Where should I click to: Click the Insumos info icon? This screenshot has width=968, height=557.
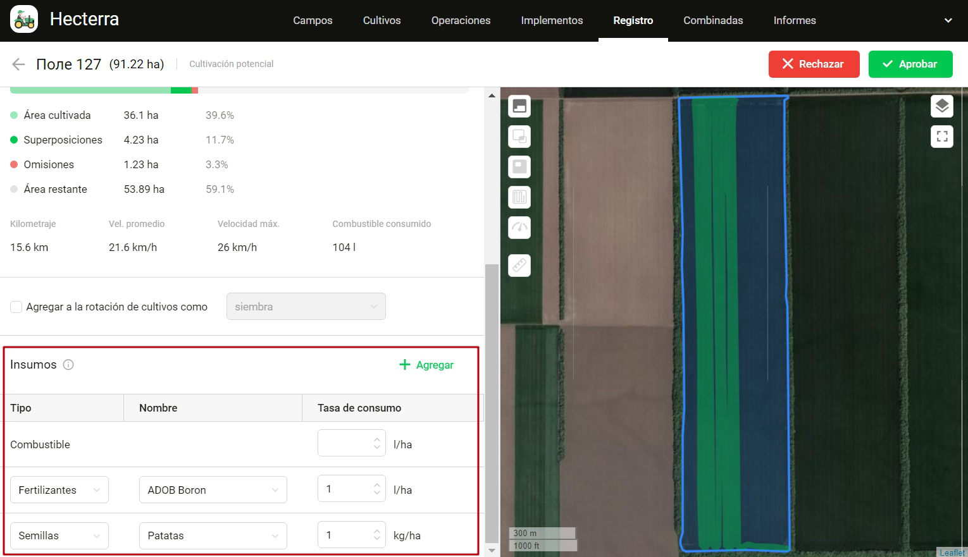[68, 365]
